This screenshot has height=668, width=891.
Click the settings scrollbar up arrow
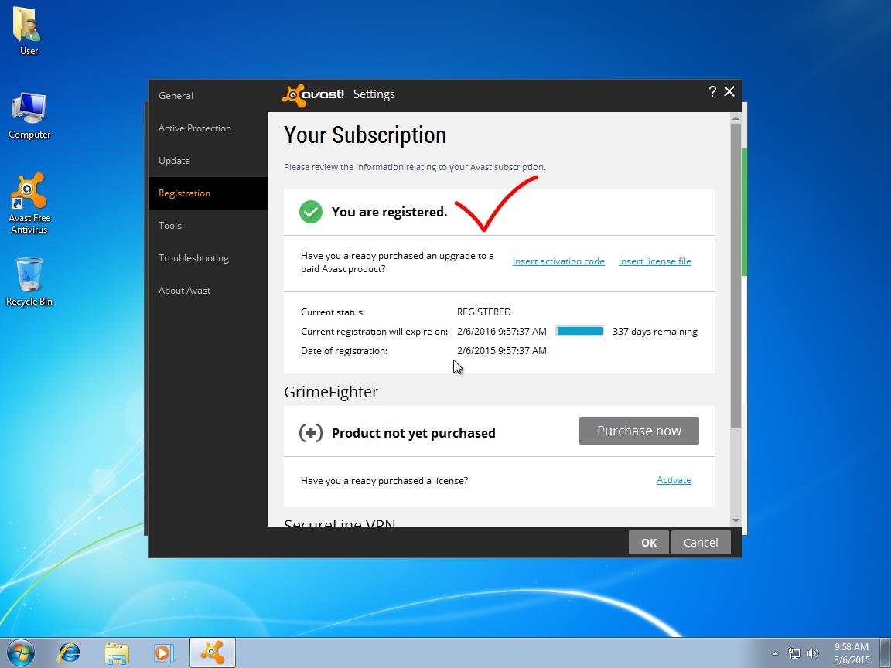pos(736,118)
